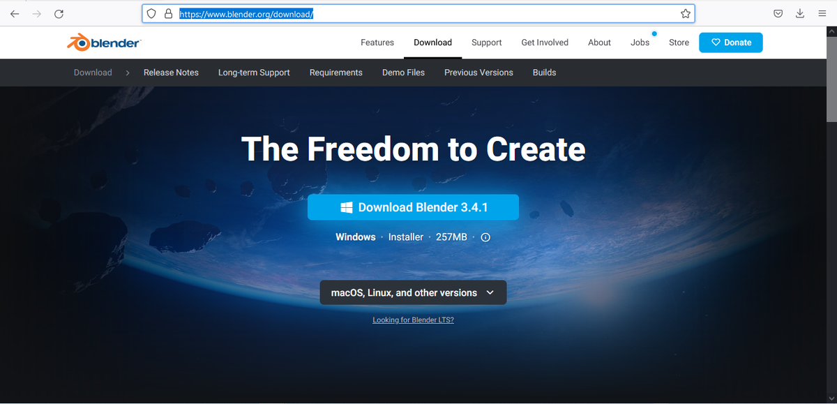Click the Windows platform label
The image size is (837, 404).
356,237
